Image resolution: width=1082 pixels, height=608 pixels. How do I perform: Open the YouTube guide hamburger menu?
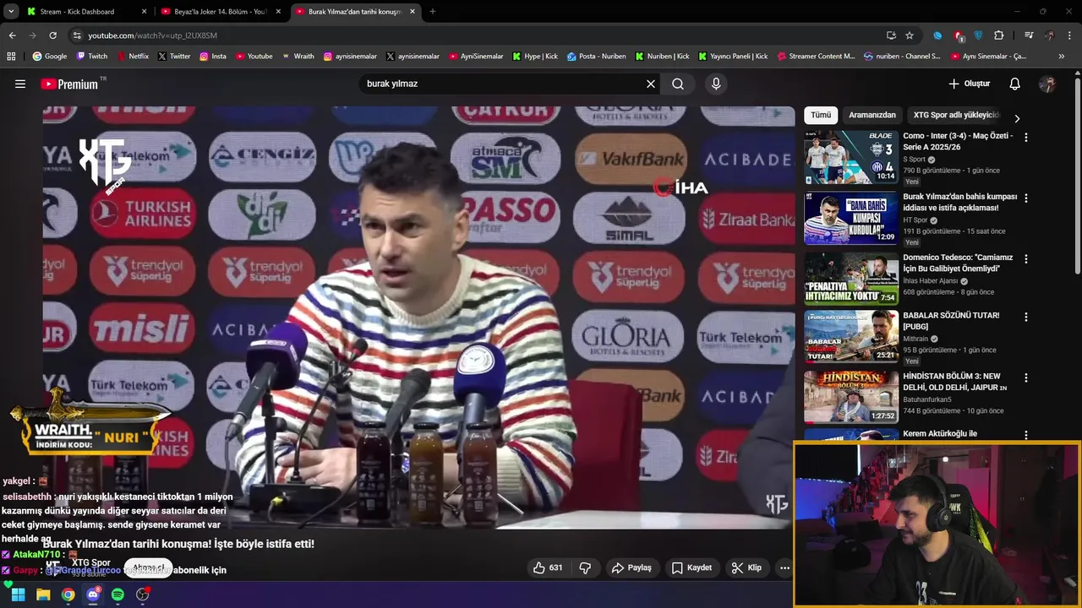point(20,84)
